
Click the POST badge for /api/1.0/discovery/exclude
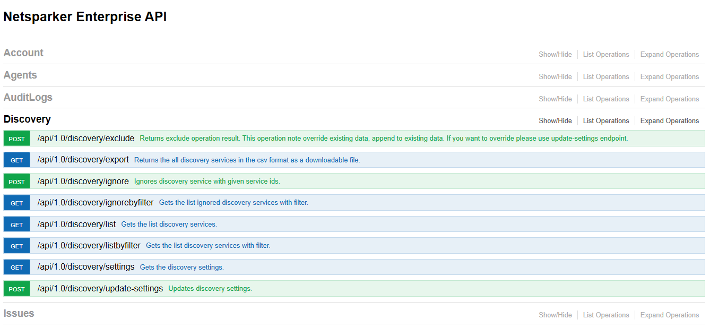(16, 138)
